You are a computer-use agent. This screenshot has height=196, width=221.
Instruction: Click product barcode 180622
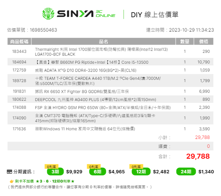click(x=19, y=99)
